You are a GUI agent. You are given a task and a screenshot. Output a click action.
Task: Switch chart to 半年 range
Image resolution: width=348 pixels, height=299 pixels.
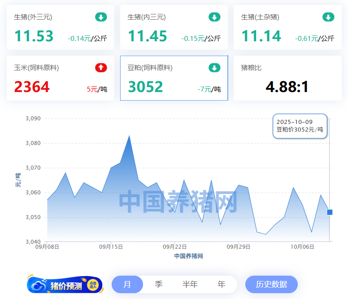click(190, 284)
